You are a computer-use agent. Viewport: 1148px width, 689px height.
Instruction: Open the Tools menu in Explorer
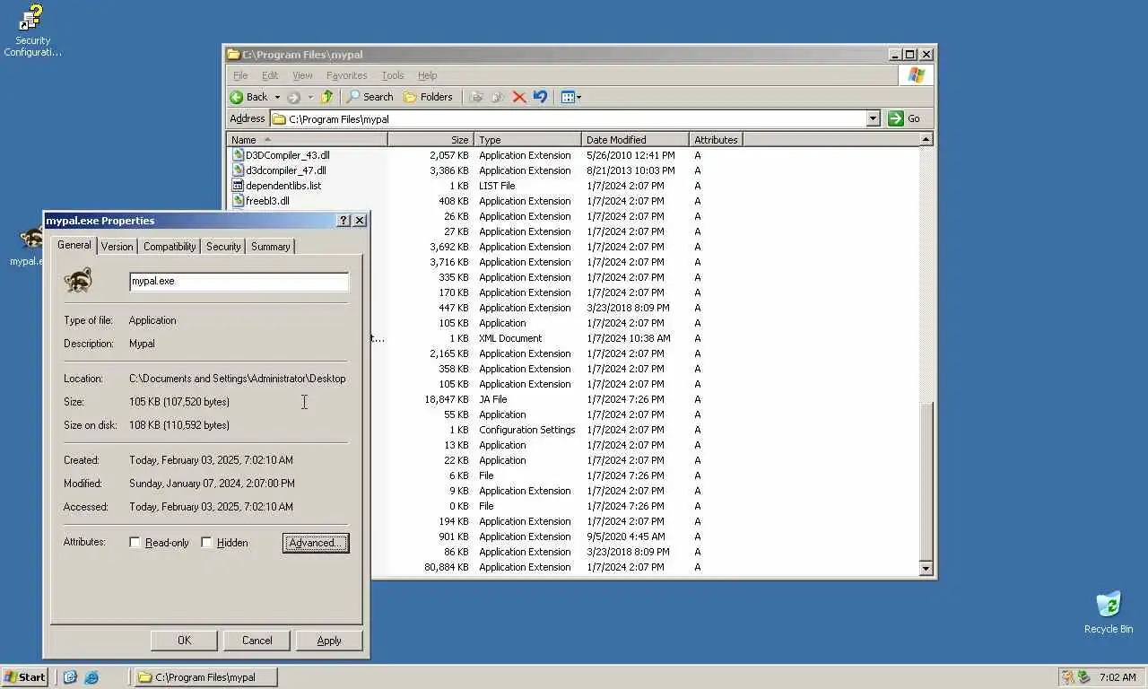pyautogui.click(x=393, y=75)
